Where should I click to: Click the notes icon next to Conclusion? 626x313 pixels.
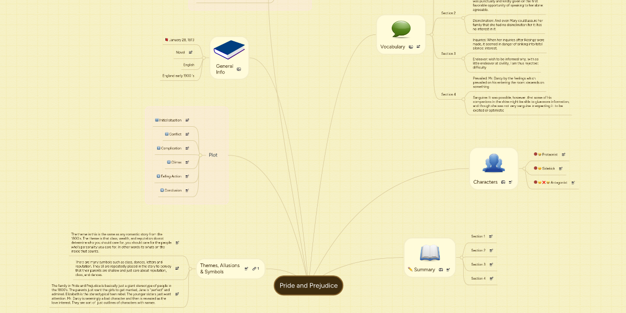click(x=188, y=190)
